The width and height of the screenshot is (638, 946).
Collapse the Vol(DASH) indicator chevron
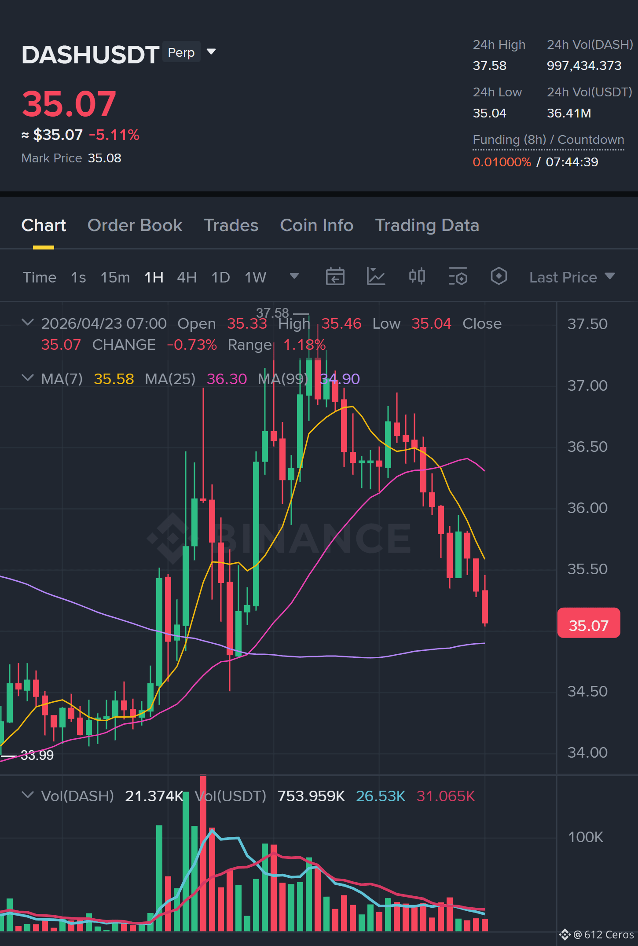[28, 795]
